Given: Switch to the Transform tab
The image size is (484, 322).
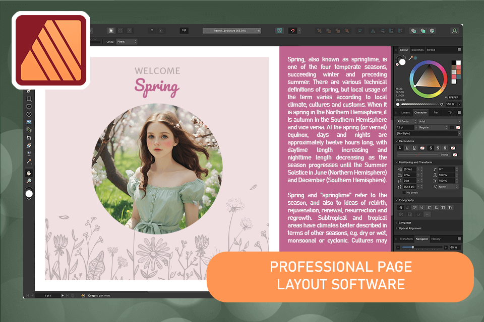Looking at the screenshot, I should (x=406, y=239).
